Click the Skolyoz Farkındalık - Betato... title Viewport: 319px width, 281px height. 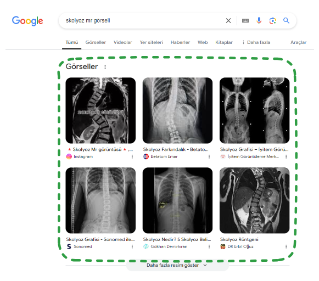point(176,149)
